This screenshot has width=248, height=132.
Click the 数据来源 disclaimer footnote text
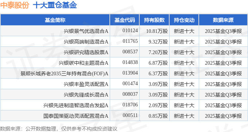(x=59, y=129)
